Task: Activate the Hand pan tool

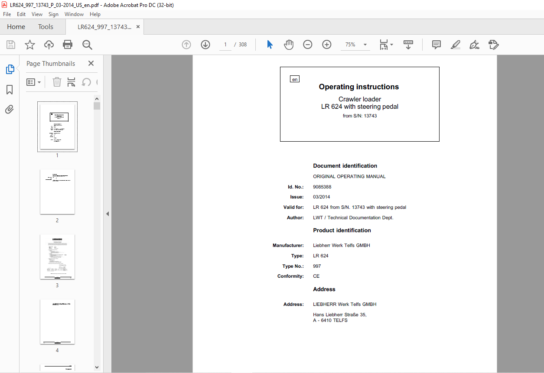Action: [x=289, y=45]
